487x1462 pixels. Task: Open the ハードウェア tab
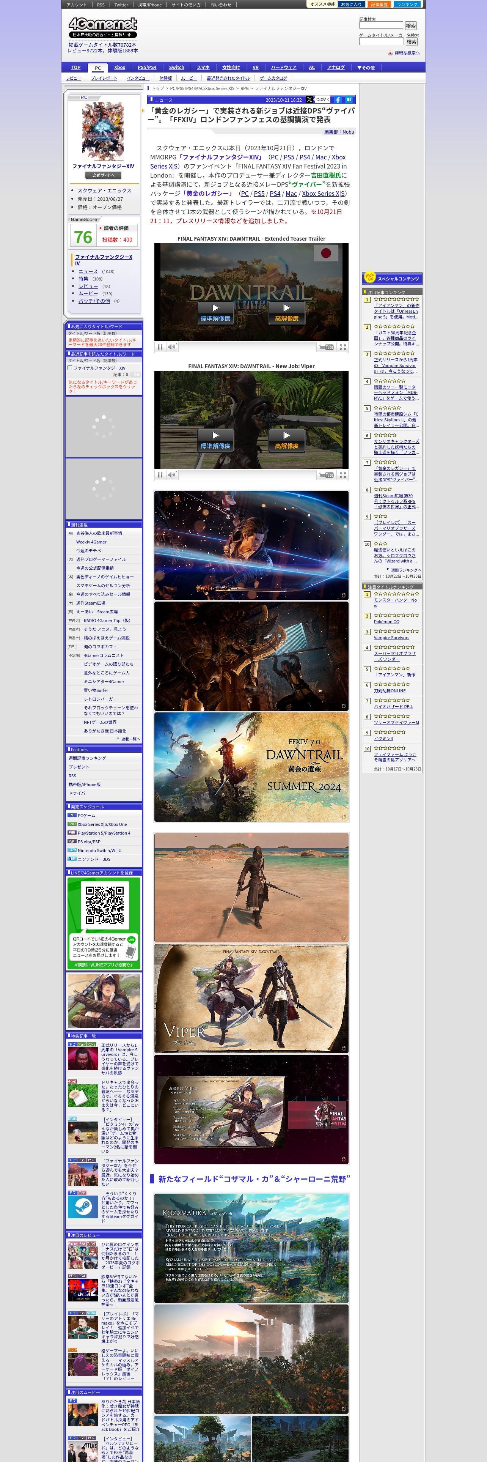pyautogui.click(x=283, y=68)
